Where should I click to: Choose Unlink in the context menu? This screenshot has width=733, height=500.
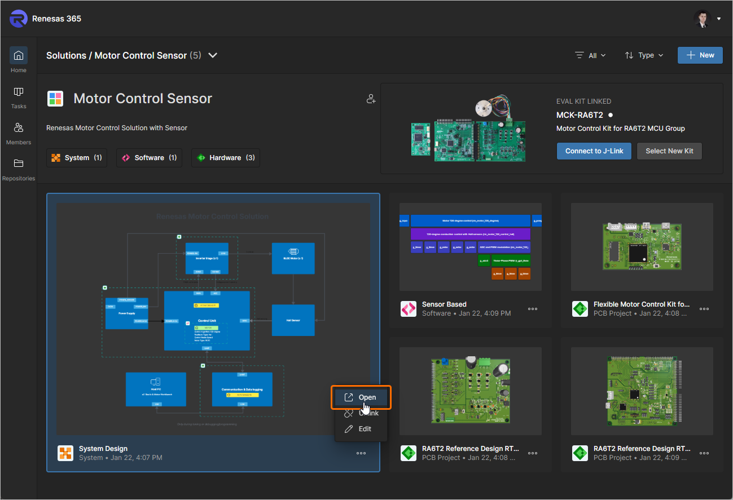tap(361, 413)
